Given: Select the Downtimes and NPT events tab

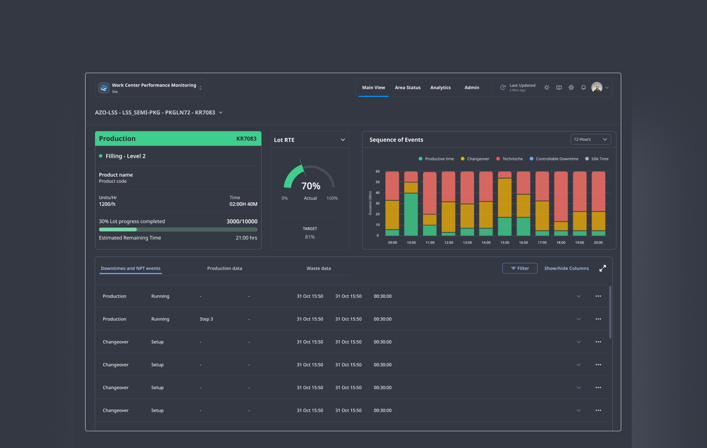Looking at the screenshot, I should (x=131, y=268).
